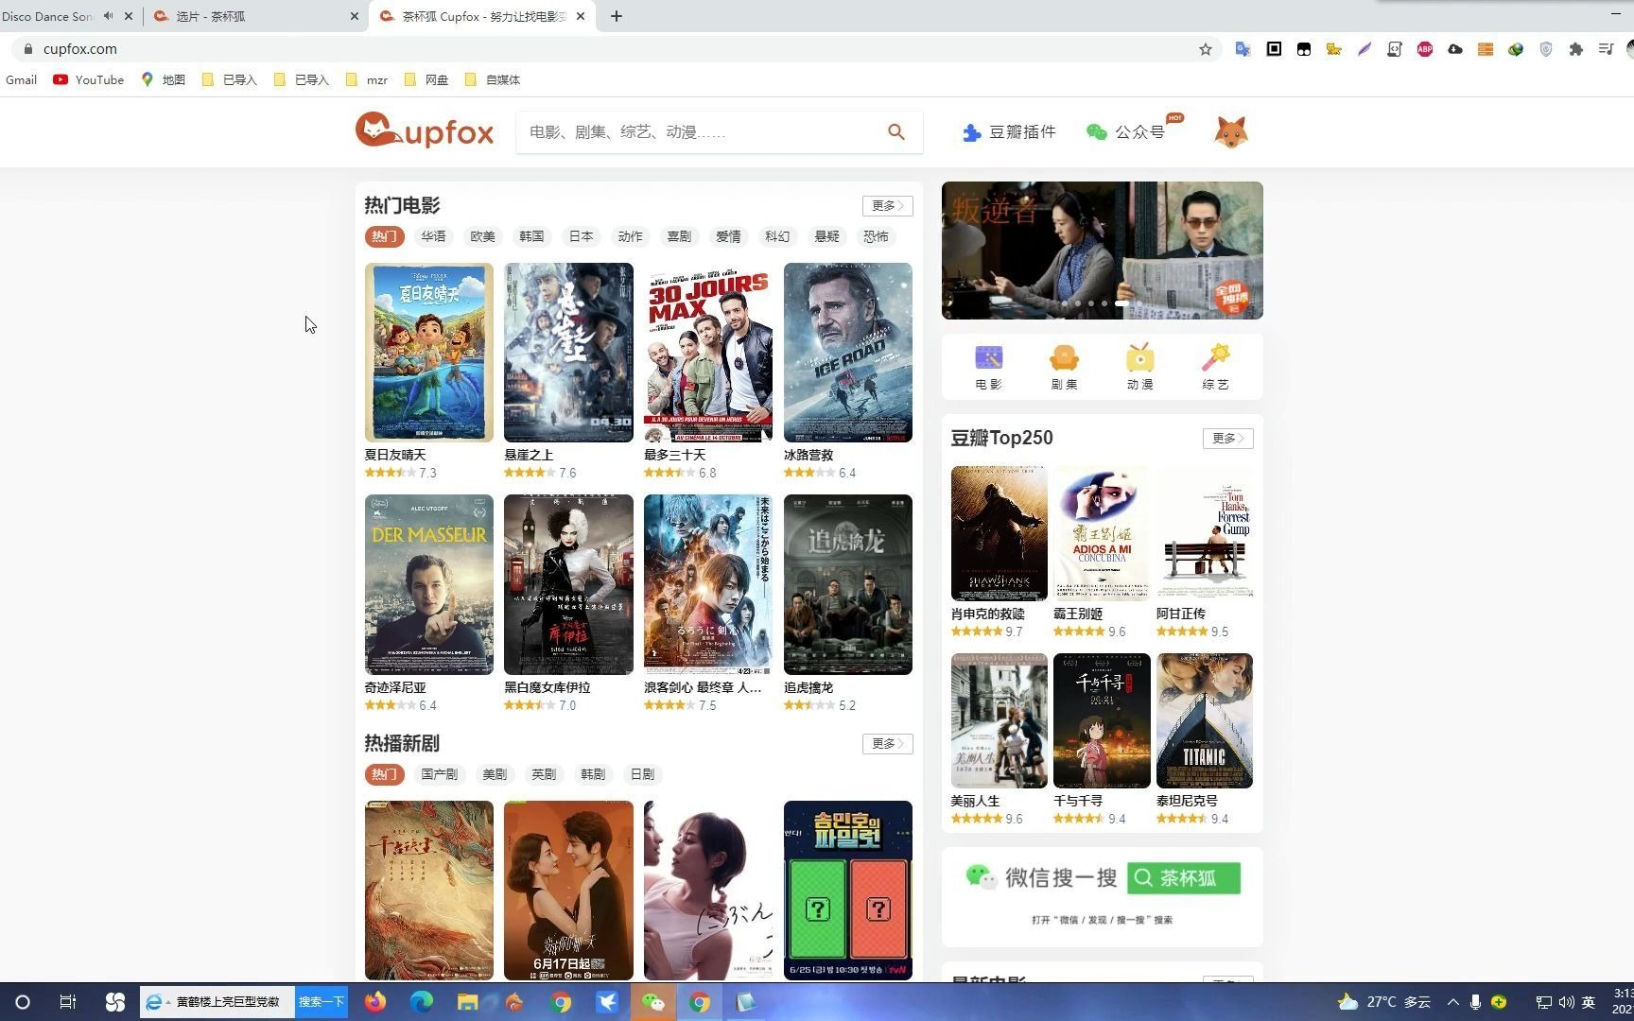Viewport: 1634px width, 1021px height.
Task: Select 美剧 drama filter
Action: 495,774
